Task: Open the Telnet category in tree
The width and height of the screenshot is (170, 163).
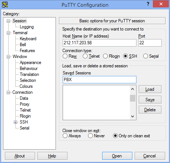Action: pyautogui.click(x=25, y=110)
